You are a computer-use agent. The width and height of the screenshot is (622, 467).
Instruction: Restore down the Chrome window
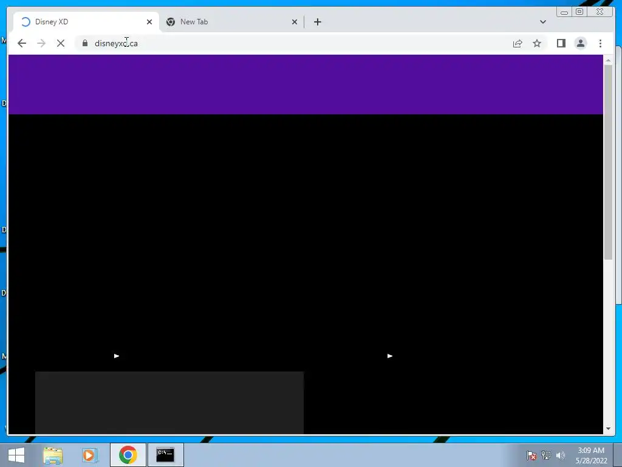point(579,12)
